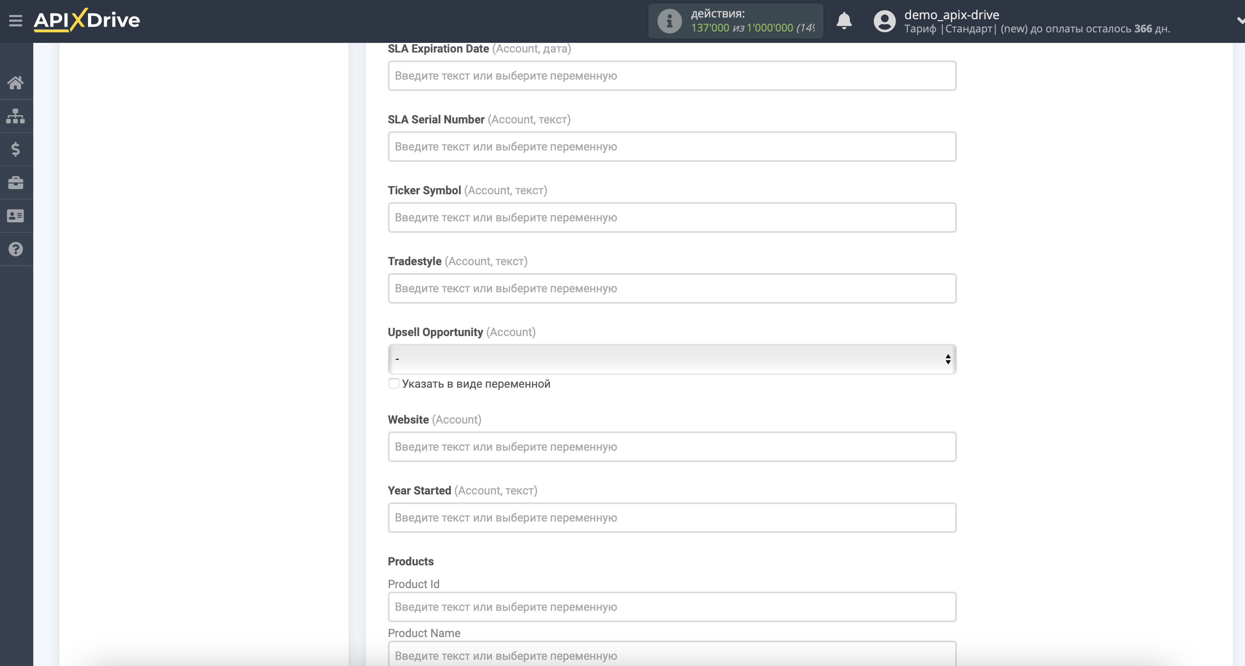Open the help question mark icon
This screenshot has width=1245, height=666.
tap(15, 249)
